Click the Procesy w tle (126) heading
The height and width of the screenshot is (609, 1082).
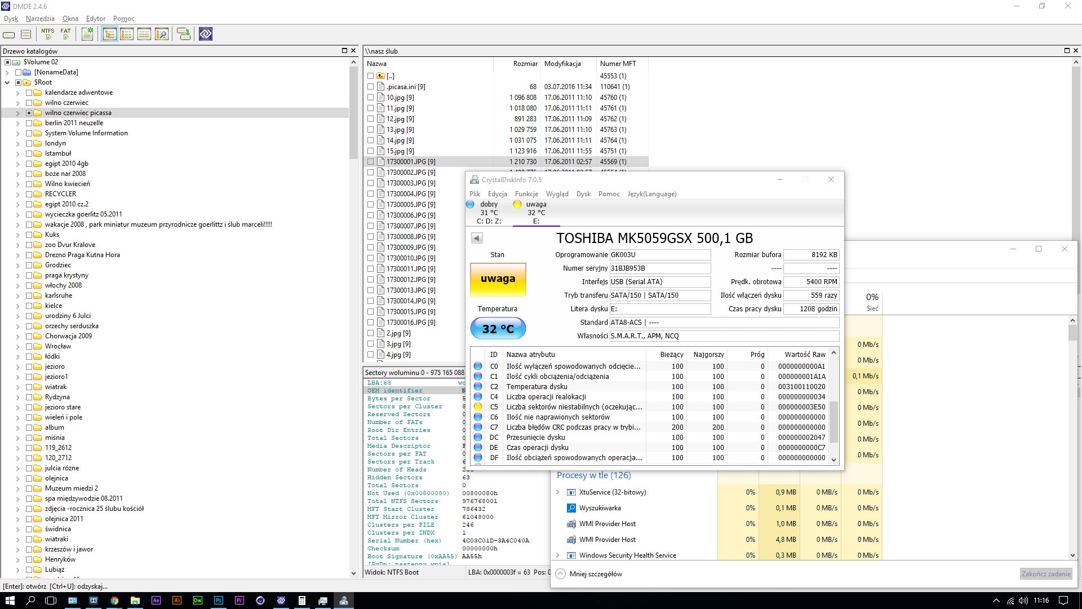[x=593, y=475]
